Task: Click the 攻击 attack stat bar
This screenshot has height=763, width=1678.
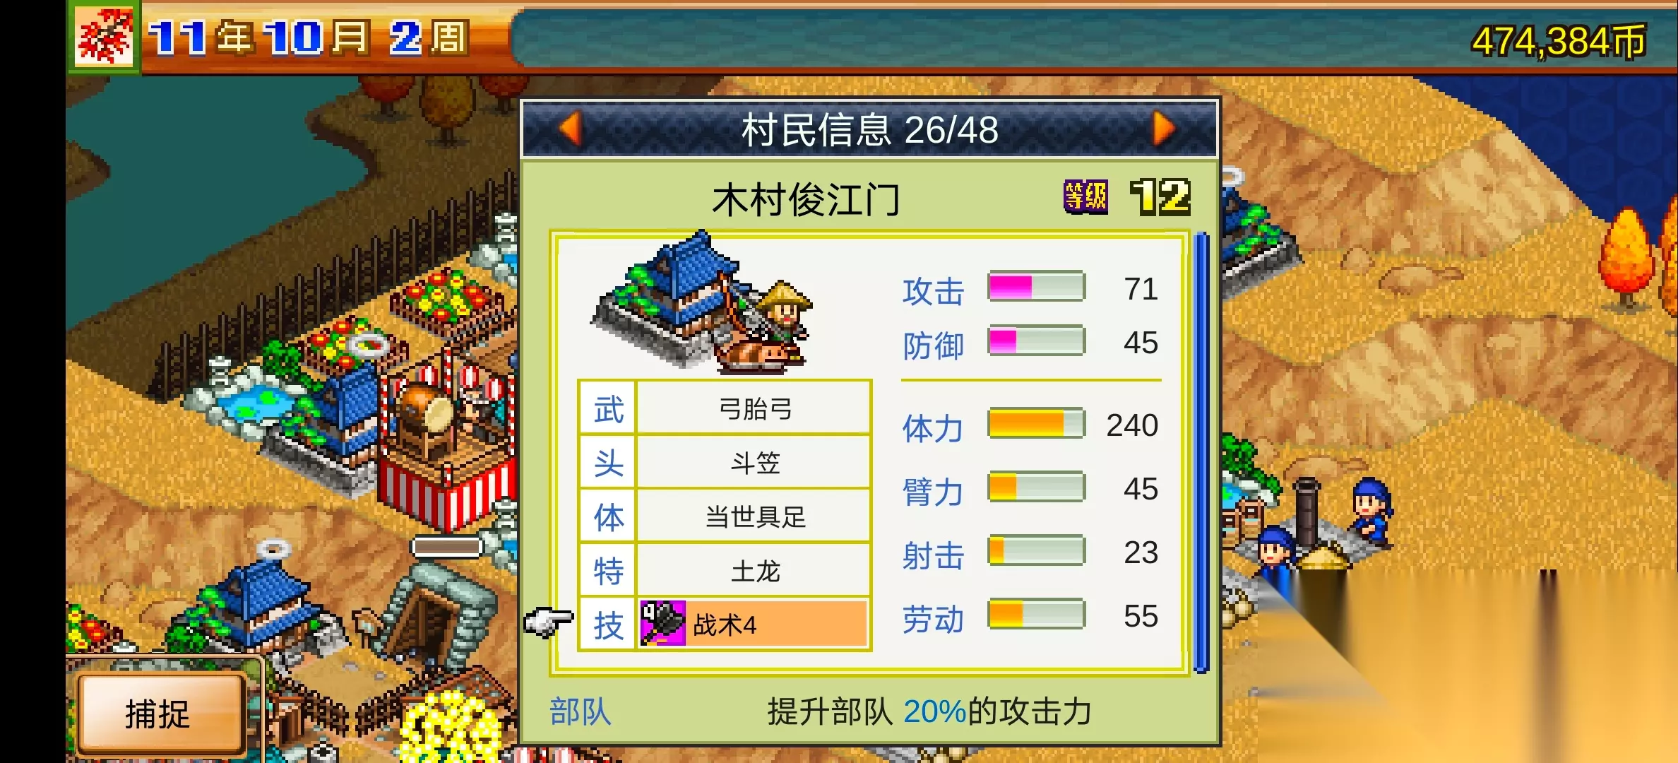Action: point(1036,287)
